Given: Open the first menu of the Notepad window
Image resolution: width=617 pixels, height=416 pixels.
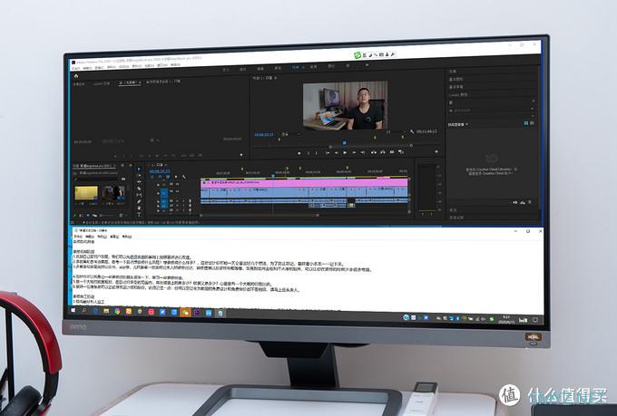Looking at the screenshot, I should (78, 237).
